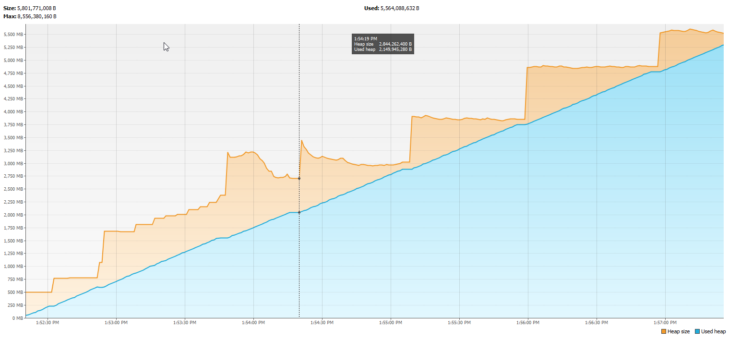Click the orange Heap size legend swatch
This screenshot has width=729, height=340.
664,332
